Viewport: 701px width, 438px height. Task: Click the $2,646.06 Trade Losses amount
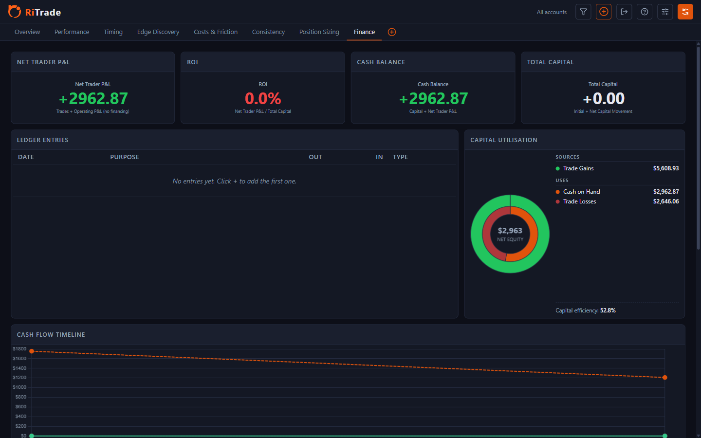coord(666,201)
